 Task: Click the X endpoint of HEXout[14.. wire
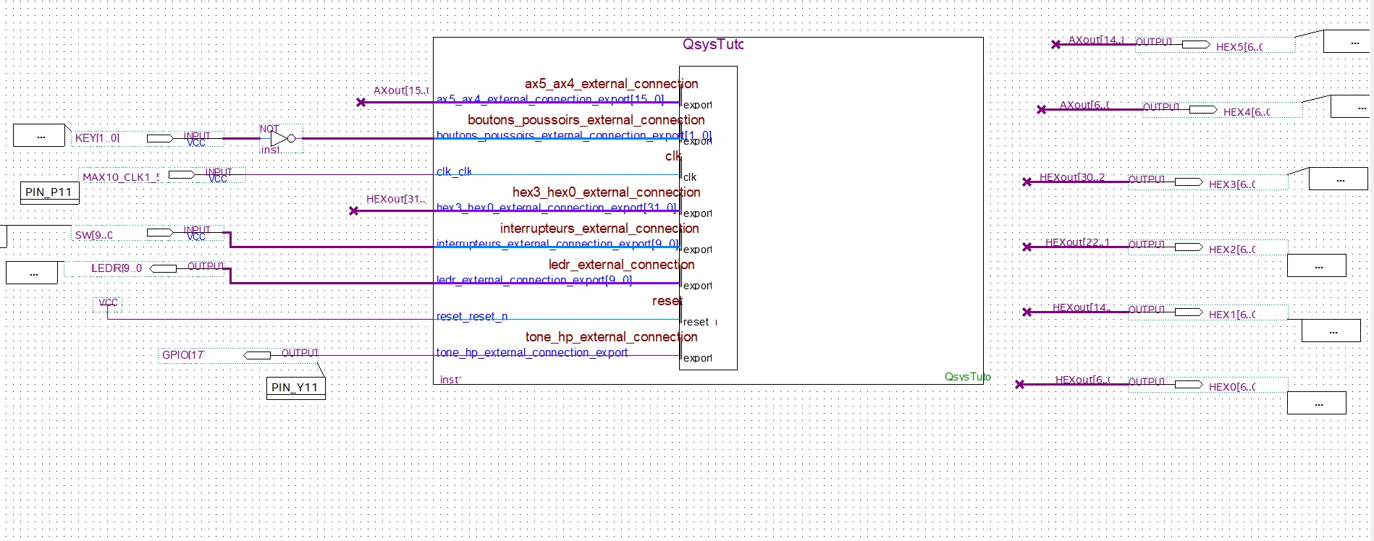(1027, 312)
